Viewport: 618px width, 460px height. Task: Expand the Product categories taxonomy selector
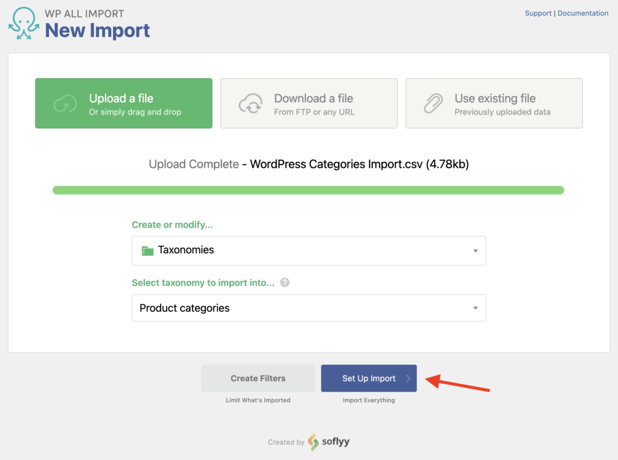click(308, 308)
